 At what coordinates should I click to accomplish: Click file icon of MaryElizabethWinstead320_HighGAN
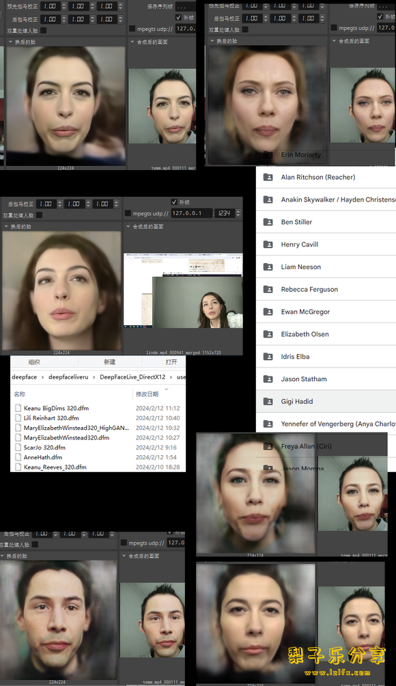pos(18,428)
